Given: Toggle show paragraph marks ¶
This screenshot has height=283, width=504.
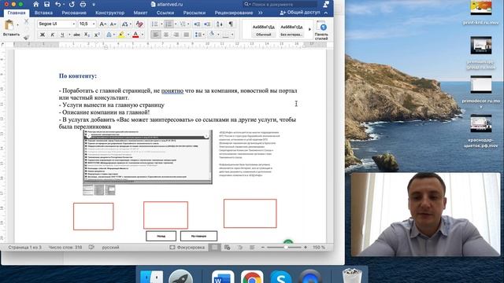Looking at the screenshot, I should [x=231, y=24].
